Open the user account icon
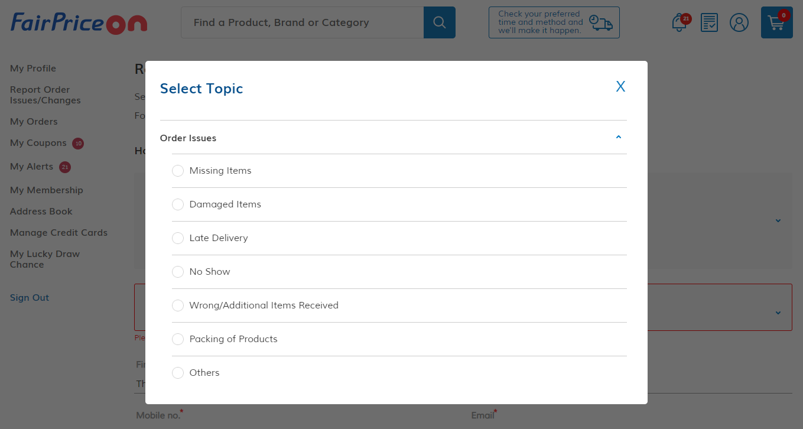This screenshot has height=429, width=803. (x=739, y=22)
